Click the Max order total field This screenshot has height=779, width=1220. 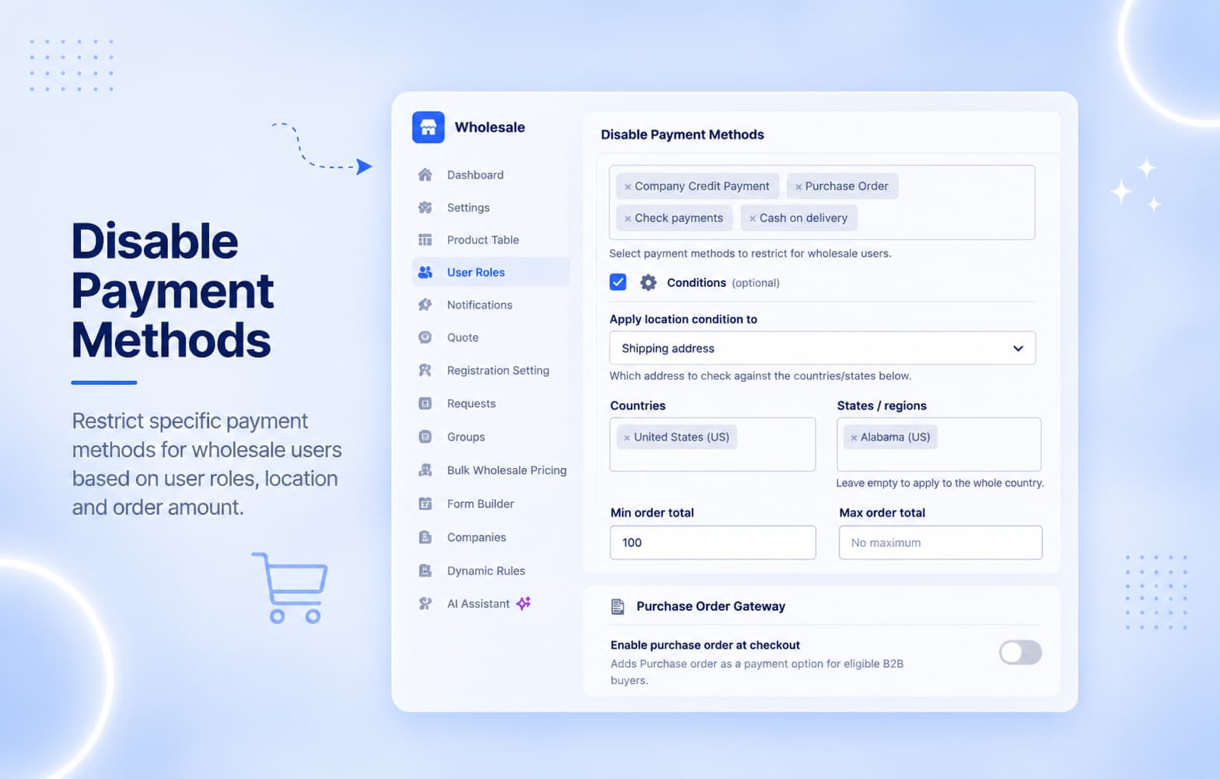click(941, 543)
